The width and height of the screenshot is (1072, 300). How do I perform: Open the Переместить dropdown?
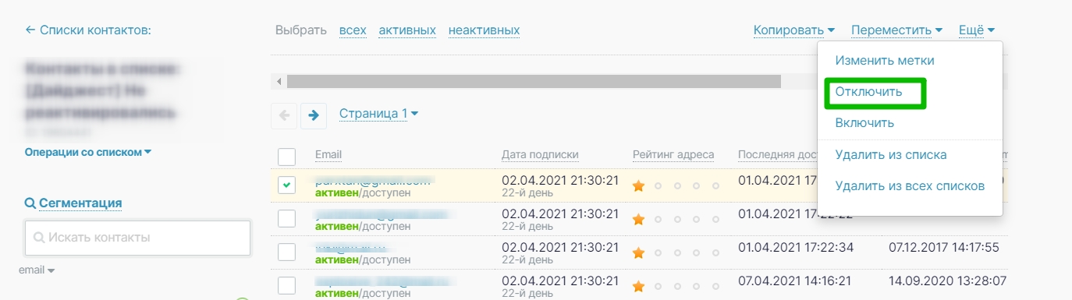(x=897, y=30)
